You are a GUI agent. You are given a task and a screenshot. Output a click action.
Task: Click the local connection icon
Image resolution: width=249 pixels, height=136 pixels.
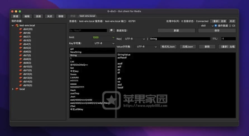click(17, 89)
